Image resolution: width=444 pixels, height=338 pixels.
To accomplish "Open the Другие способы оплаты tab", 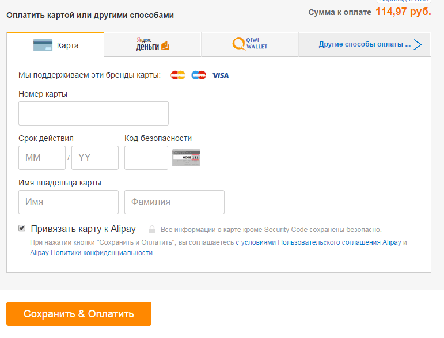I will pyautogui.click(x=365, y=44).
